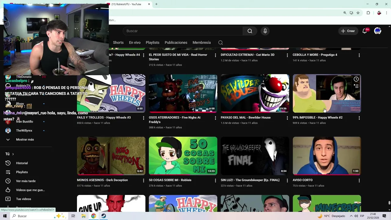Switch to the Publicaciones channel tab

pos(176,42)
